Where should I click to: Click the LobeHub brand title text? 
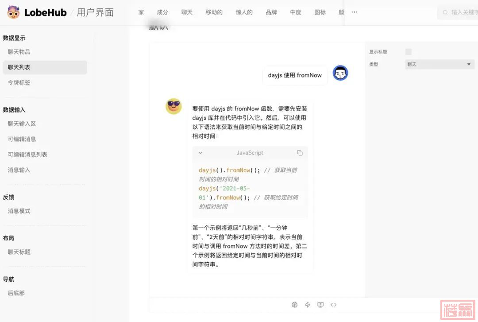coord(46,12)
